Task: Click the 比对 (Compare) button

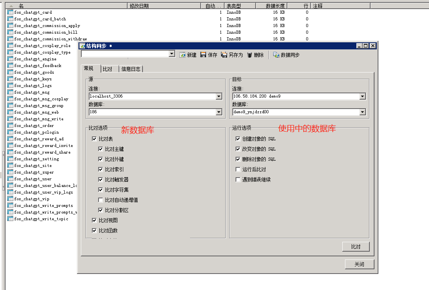Action: click(x=356, y=247)
